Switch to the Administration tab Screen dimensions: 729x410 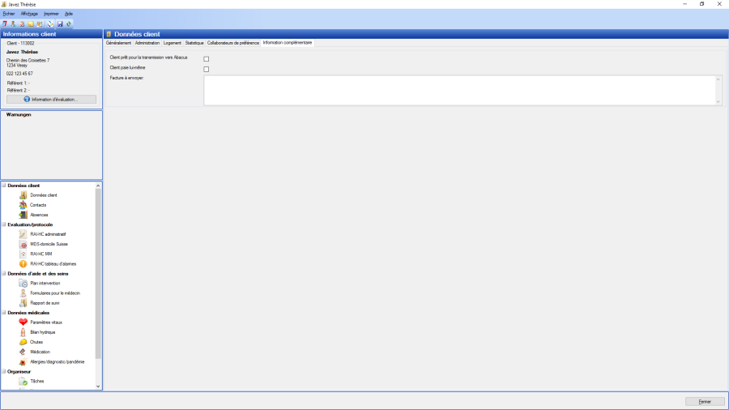(x=147, y=43)
